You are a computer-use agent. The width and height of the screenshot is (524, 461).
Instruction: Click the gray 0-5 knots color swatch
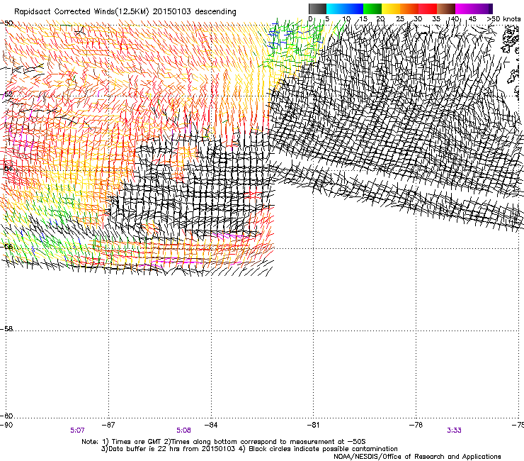point(317,9)
